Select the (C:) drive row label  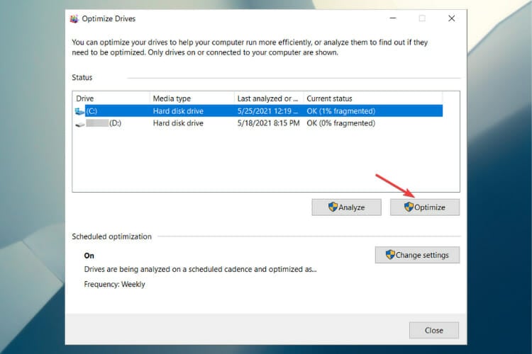click(x=92, y=111)
